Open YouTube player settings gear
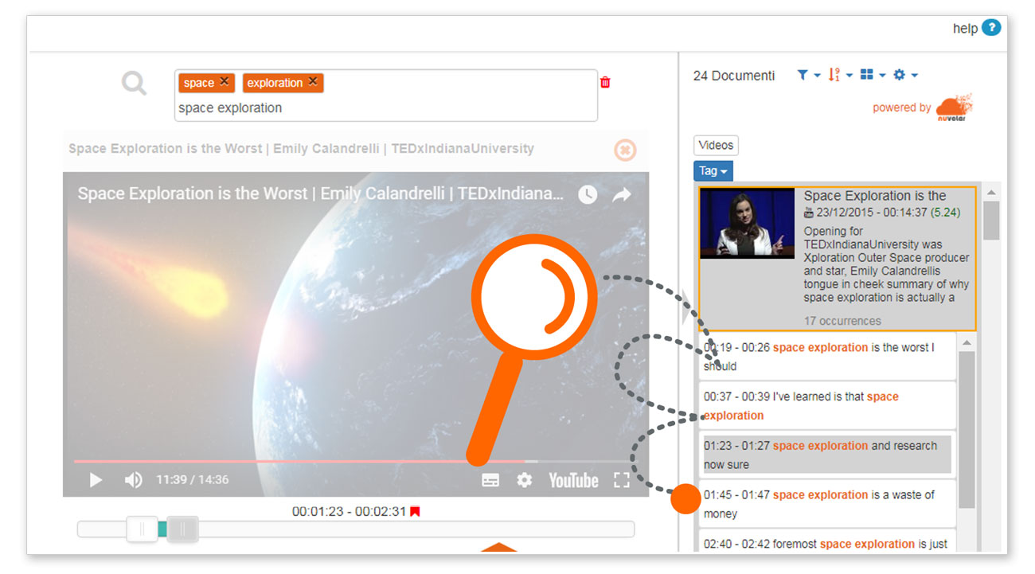 (524, 480)
